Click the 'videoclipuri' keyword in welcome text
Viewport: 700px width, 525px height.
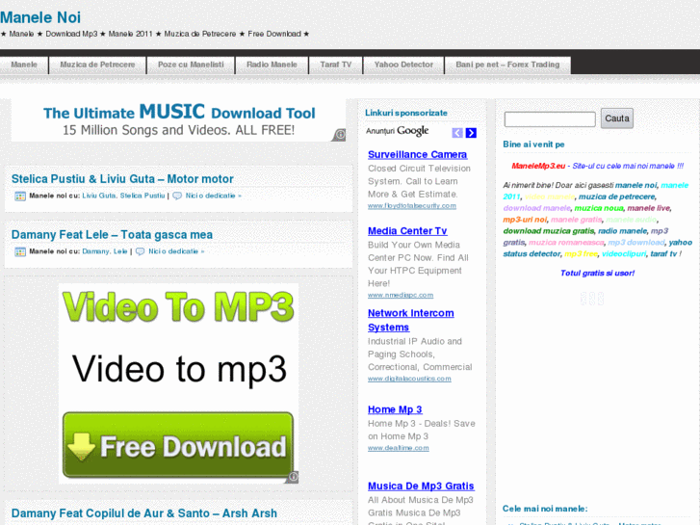tap(624, 253)
